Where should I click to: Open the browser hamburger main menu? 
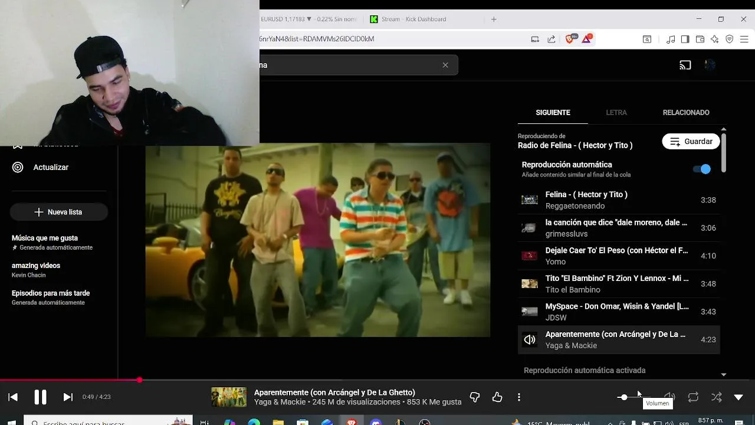pos(744,40)
